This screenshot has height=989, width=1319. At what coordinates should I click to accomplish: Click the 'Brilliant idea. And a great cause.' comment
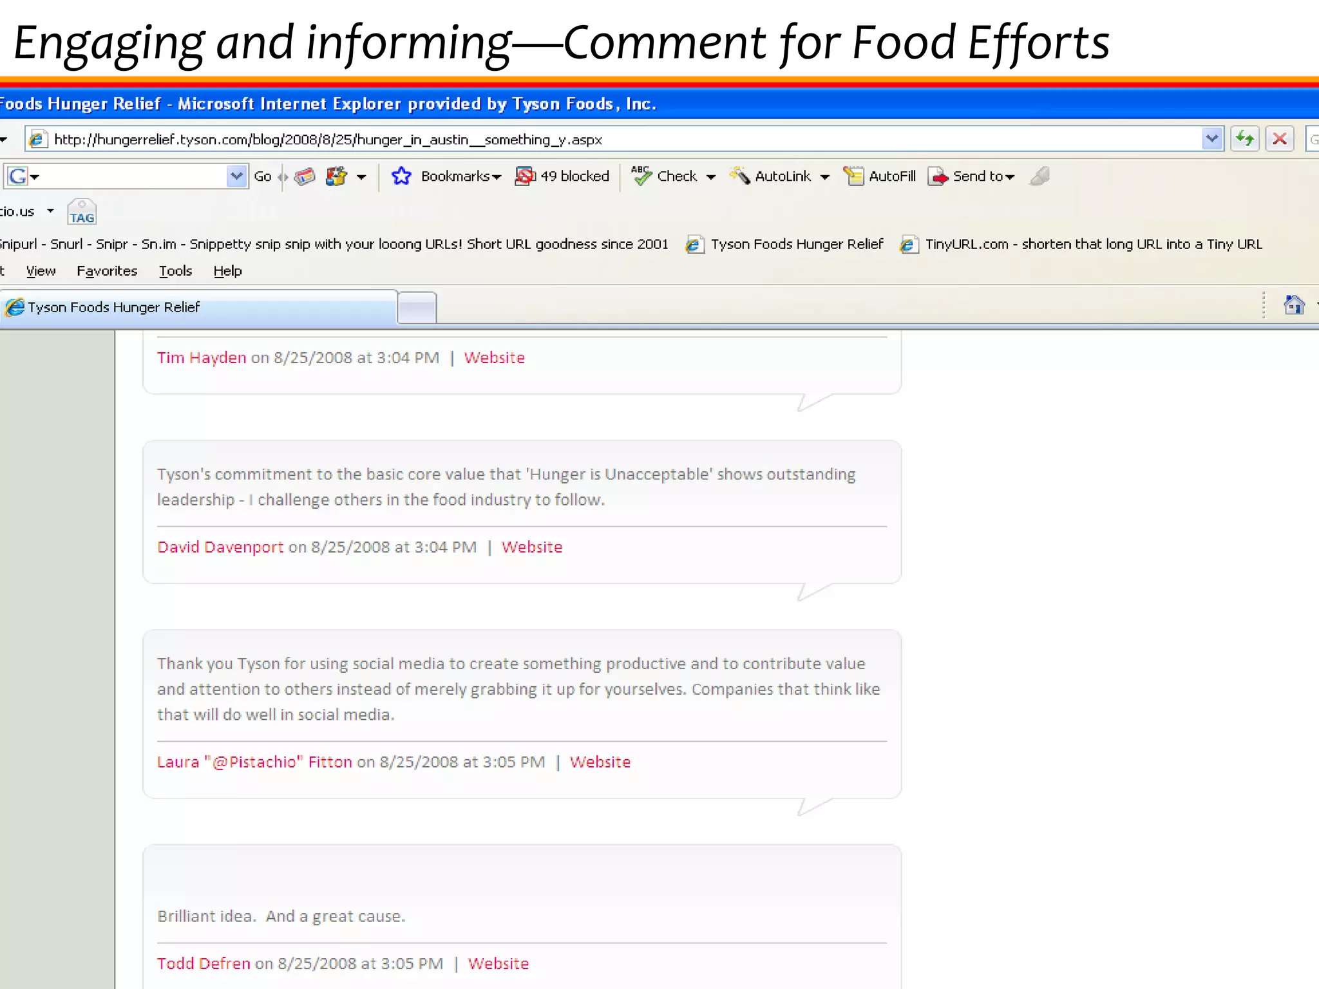[281, 916]
